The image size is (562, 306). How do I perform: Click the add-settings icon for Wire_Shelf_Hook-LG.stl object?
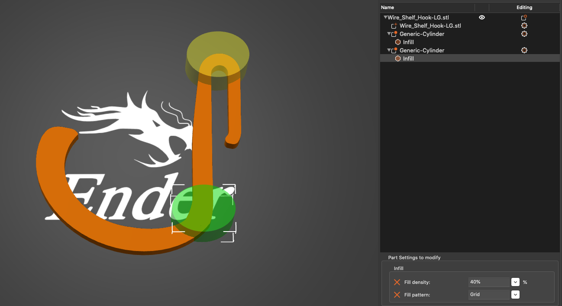(524, 18)
